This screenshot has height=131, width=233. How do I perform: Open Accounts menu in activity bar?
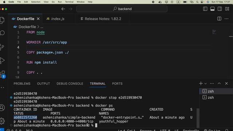[x=2, y=108]
